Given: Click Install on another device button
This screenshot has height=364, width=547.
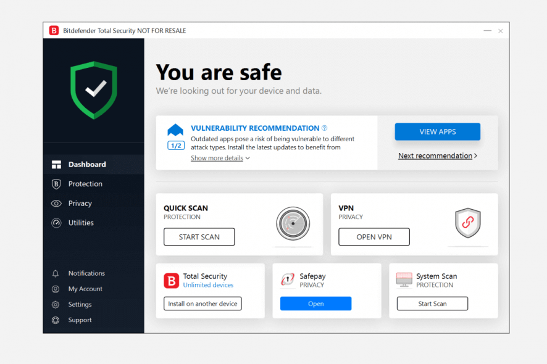Looking at the screenshot, I should tap(203, 304).
